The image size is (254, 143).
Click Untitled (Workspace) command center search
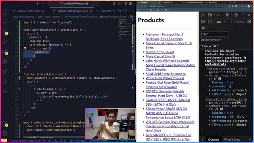tap(73, 4)
